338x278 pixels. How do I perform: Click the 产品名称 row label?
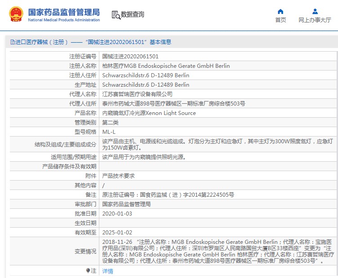pyautogui.click(x=85, y=113)
